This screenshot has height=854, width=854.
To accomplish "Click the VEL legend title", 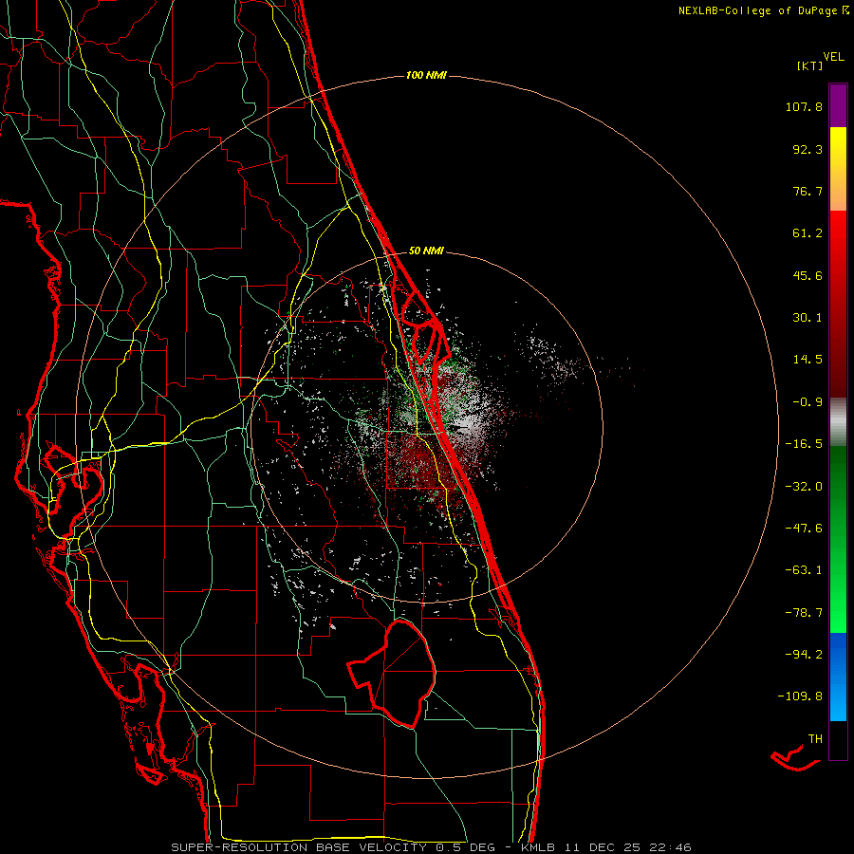I will point(833,57).
